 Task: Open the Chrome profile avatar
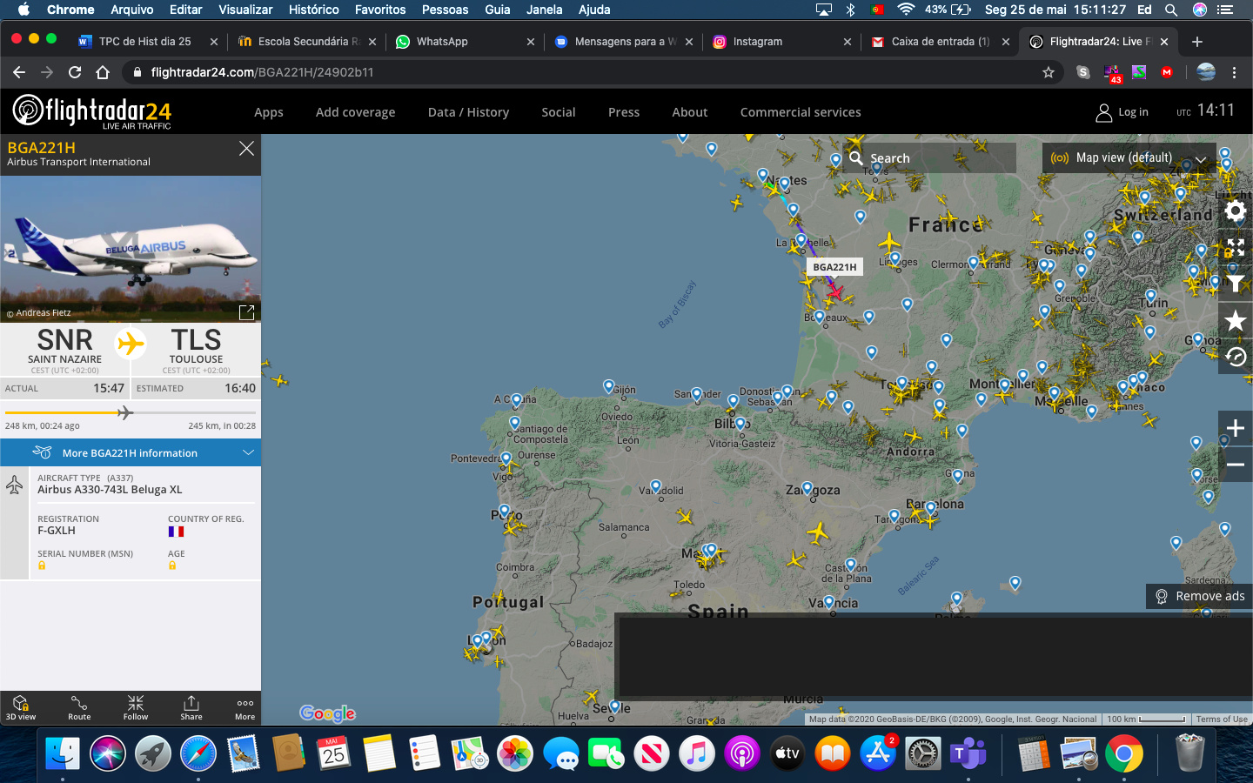click(1206, 72)
